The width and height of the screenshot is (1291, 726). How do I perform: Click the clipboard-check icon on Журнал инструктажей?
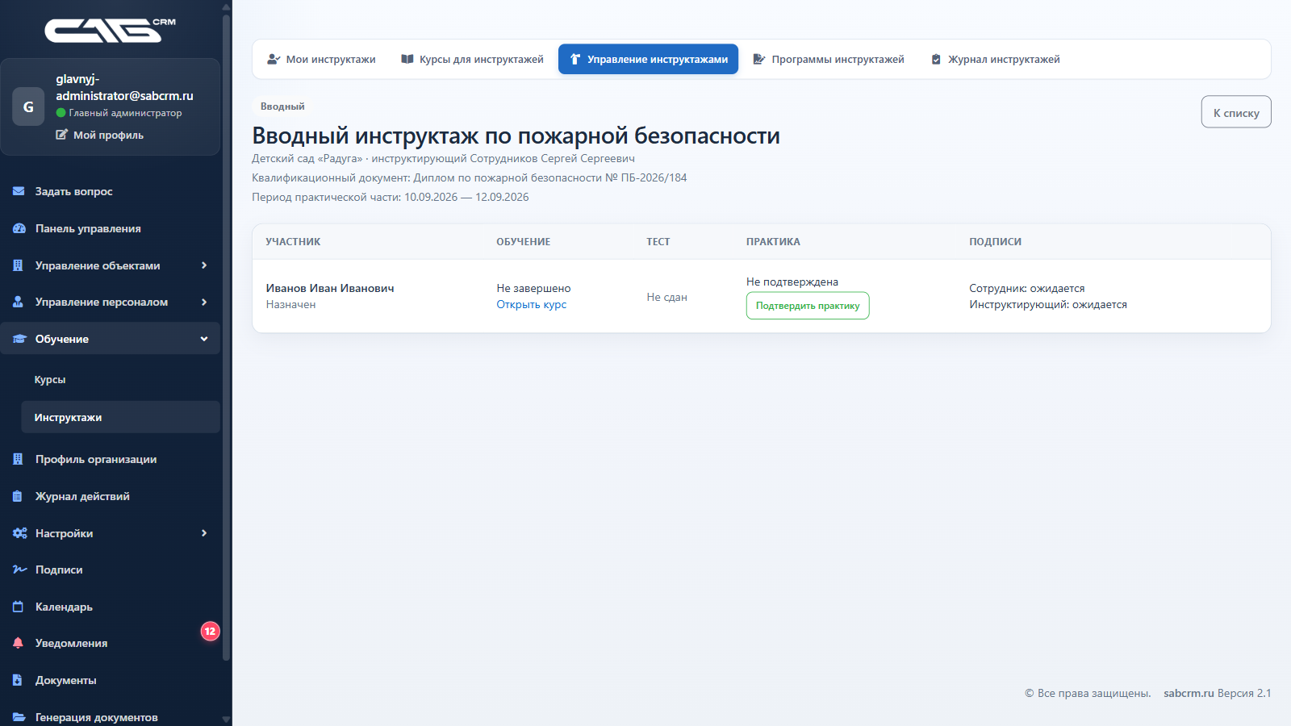point(936,59)
